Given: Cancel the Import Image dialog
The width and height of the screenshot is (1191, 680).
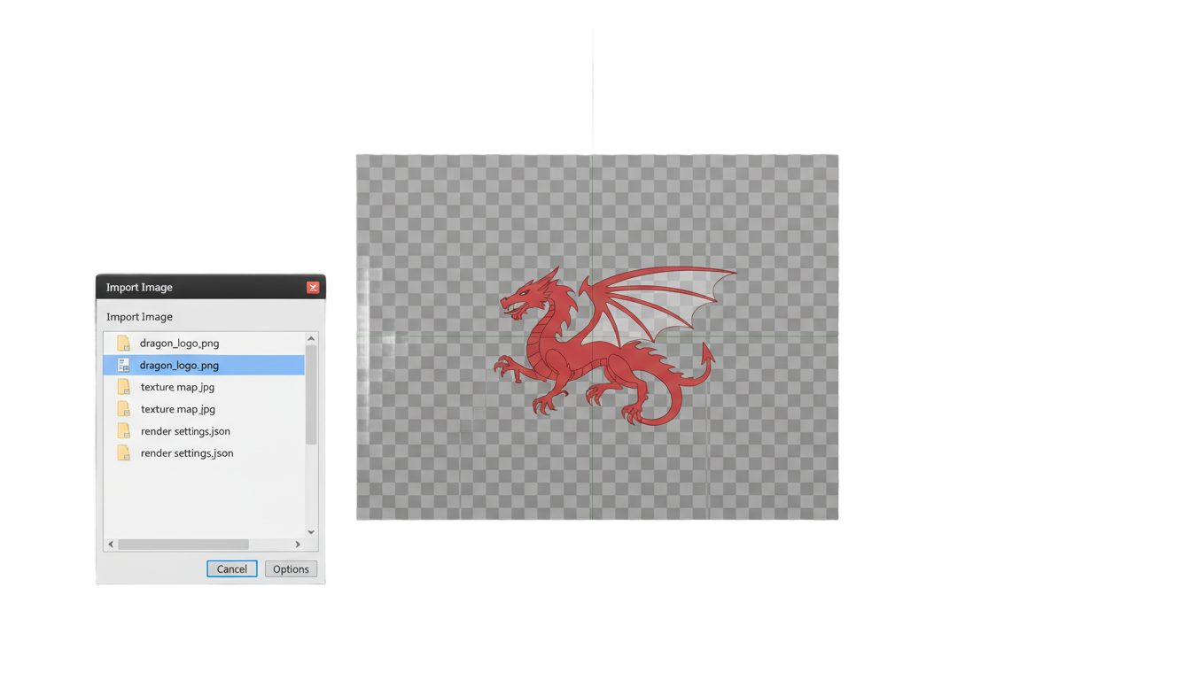Looking at the screenshot, I should click(x=232, y=568).
